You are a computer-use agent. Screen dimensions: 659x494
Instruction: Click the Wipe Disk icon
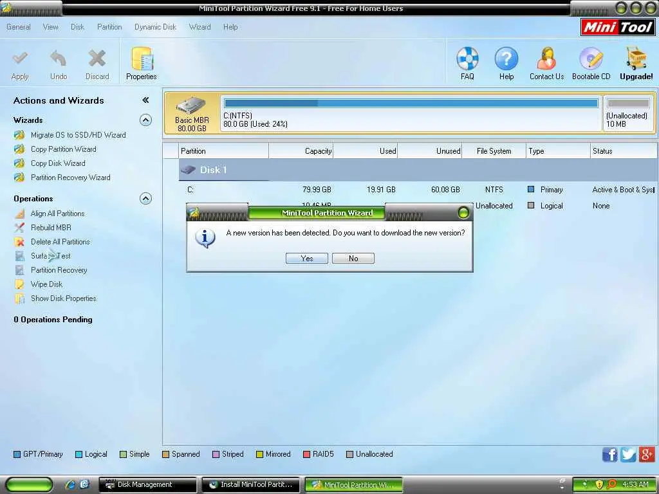coord(19,284)
